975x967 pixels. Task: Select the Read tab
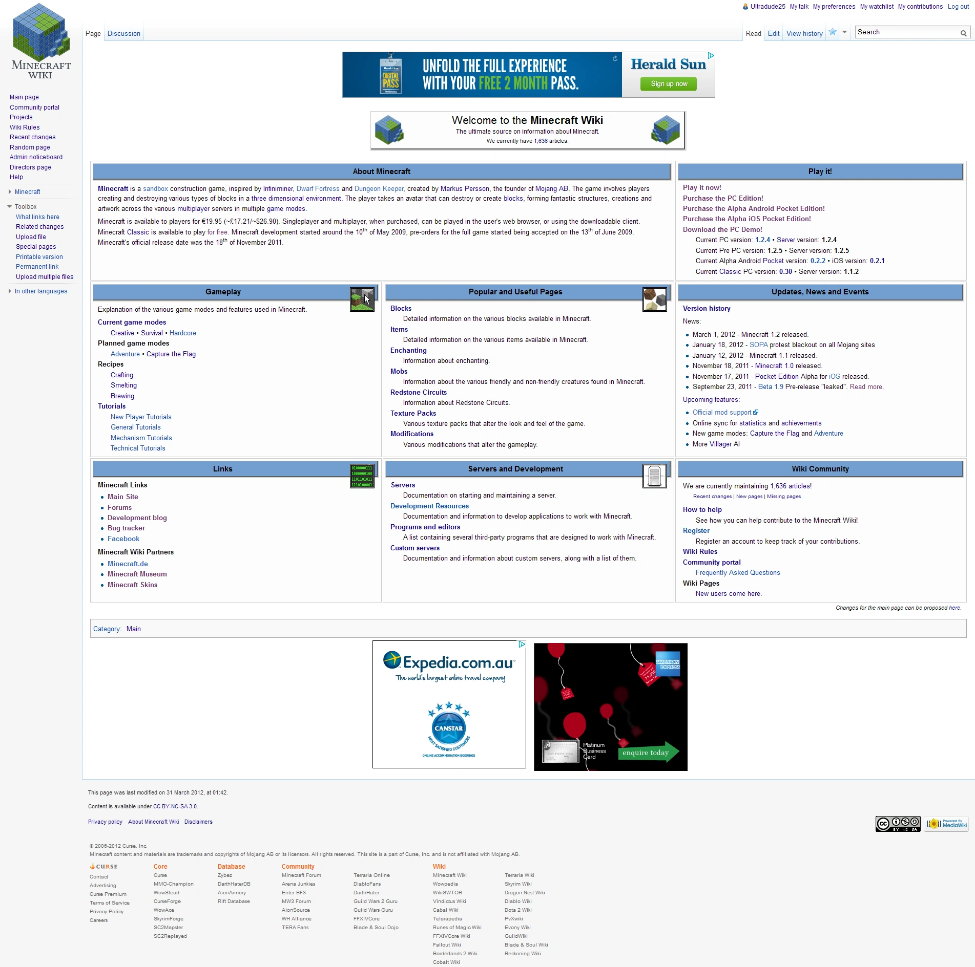(754, 34)
